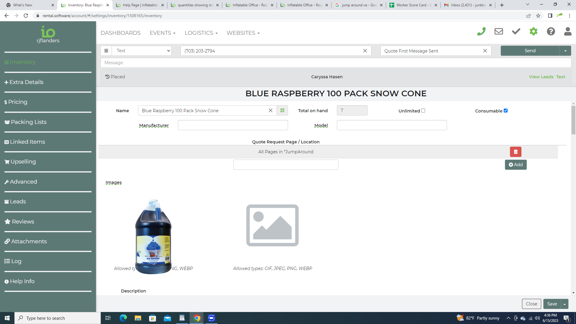Click the Manufacturer input field
This screenshot has height=324, width=576.
click(233, 125)
